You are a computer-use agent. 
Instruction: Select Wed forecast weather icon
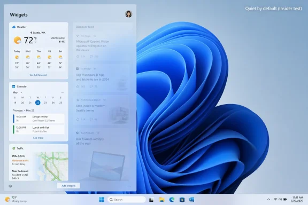[28, 57]
